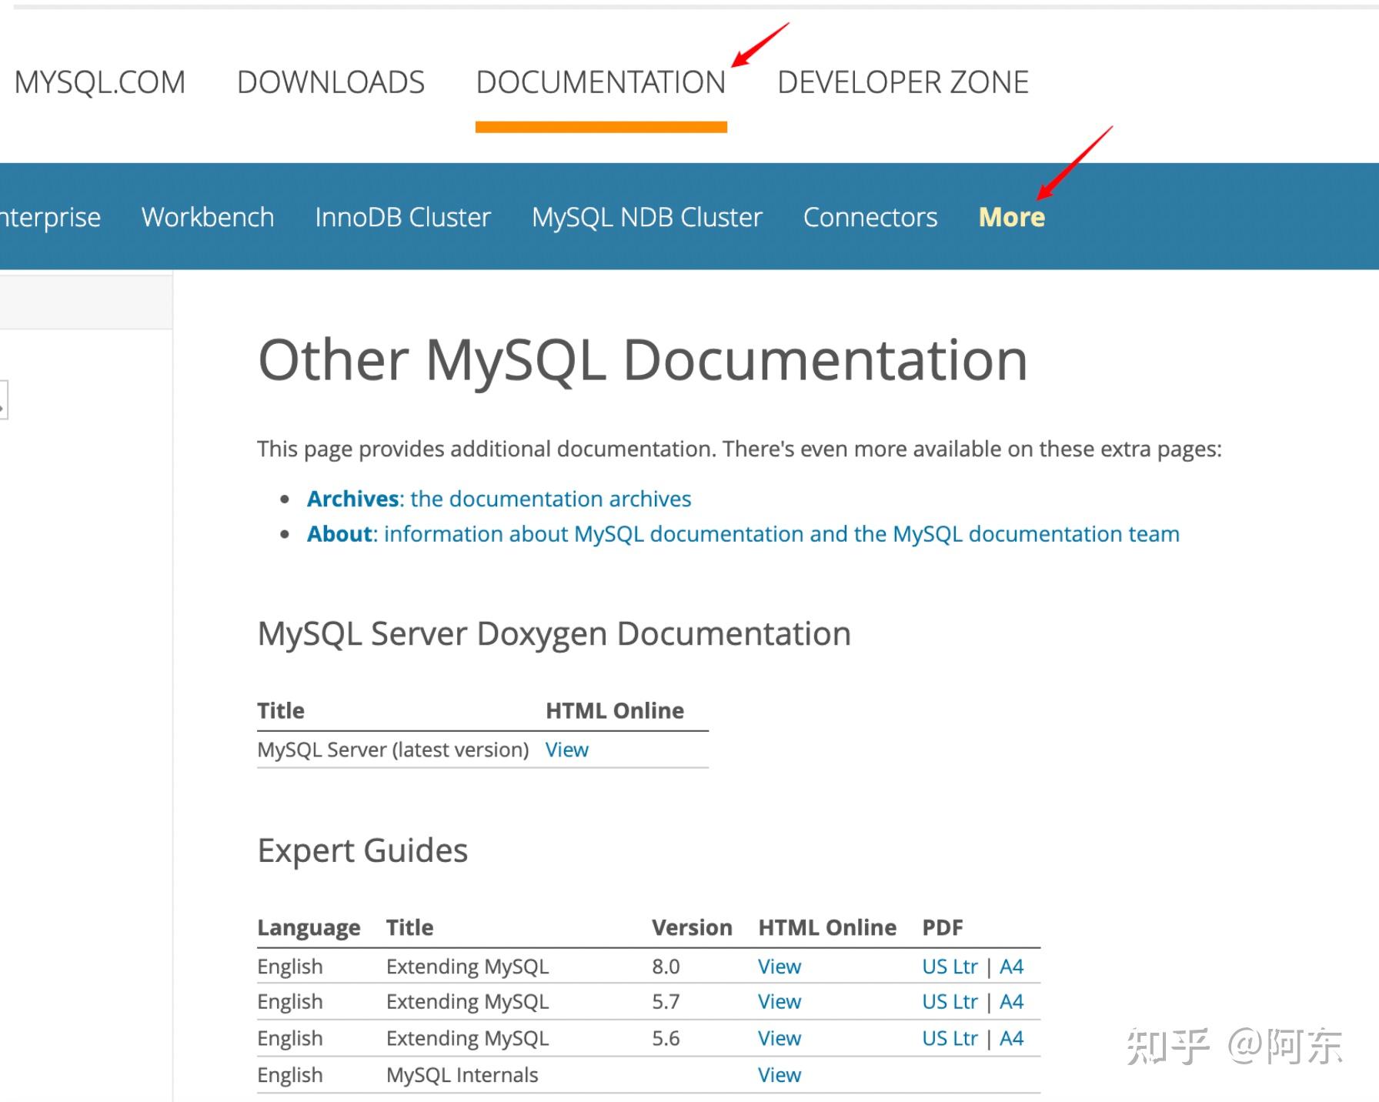
Task: Click the Extending MySQL title in 5.7 row
Action: [467, 1002]
